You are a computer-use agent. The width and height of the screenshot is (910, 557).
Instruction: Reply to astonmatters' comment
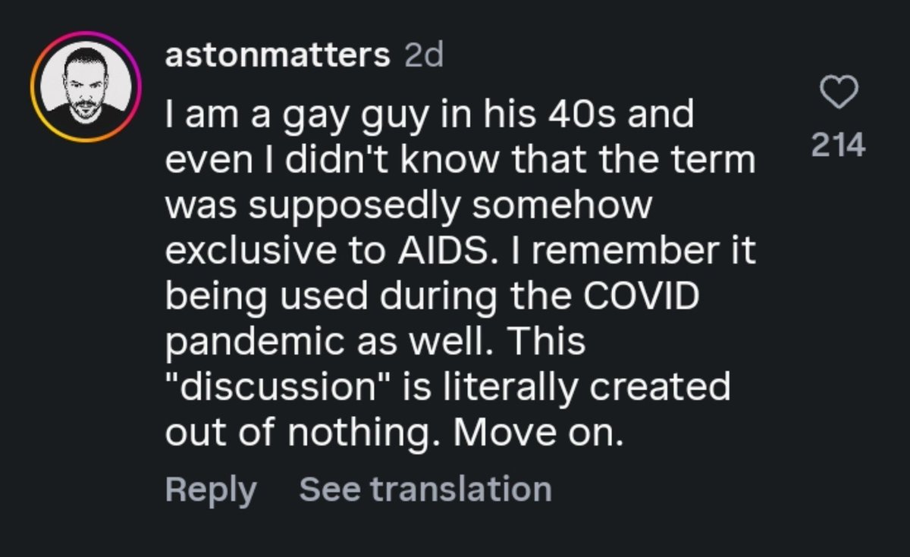click(x=211, y=489)
